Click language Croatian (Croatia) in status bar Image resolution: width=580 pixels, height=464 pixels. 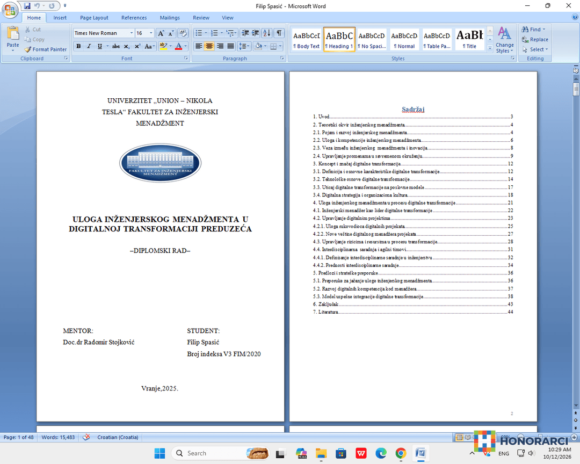click(118, 437)
